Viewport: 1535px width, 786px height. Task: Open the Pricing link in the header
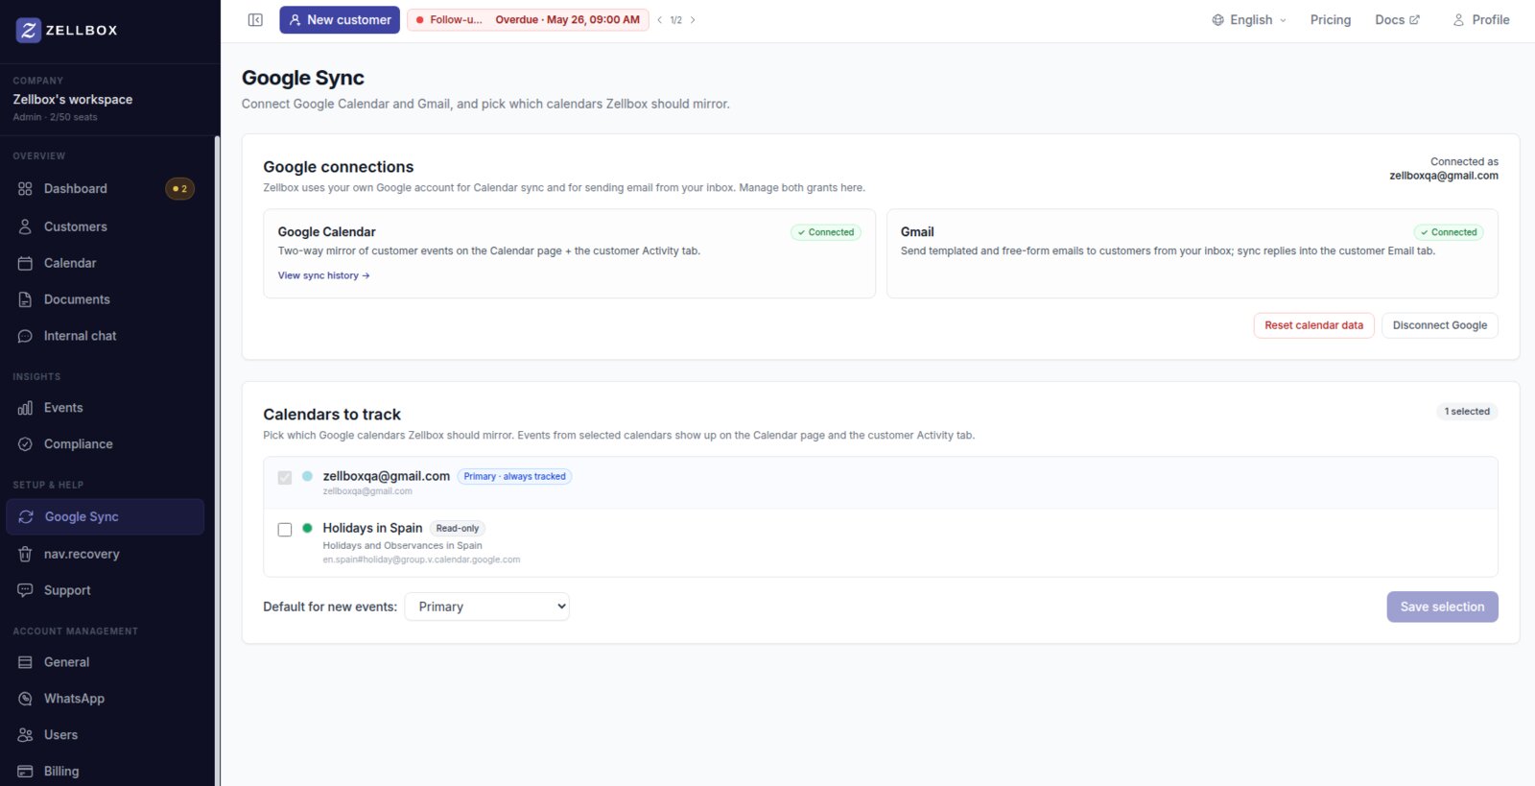click(1331, 20)
